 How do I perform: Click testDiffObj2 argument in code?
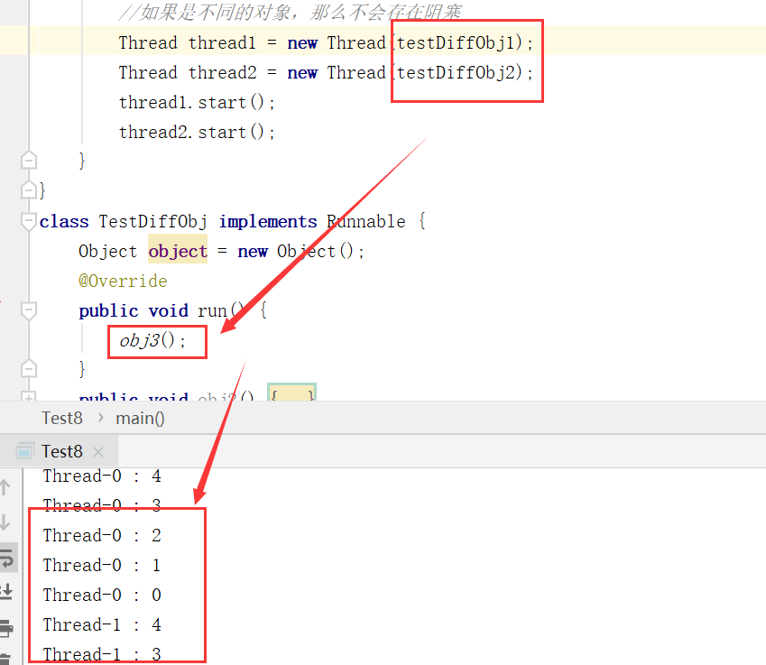point(456,73)
